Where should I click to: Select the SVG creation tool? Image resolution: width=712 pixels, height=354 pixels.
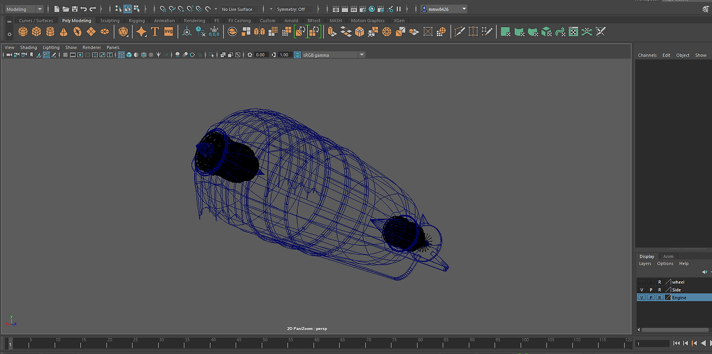[168, 32]
